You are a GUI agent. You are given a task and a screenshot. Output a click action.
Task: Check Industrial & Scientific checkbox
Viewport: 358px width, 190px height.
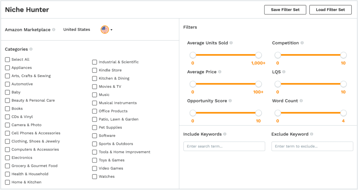[94, 62]
